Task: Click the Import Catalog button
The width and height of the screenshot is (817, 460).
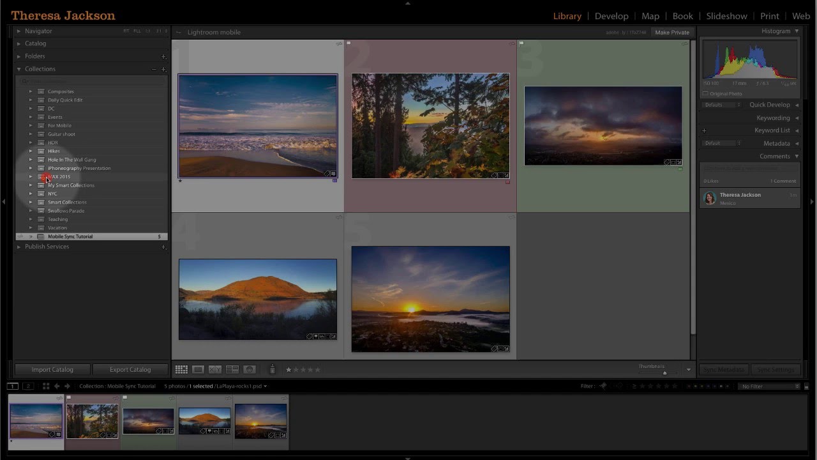Action: pyautogui.click(x=52, y=369)
